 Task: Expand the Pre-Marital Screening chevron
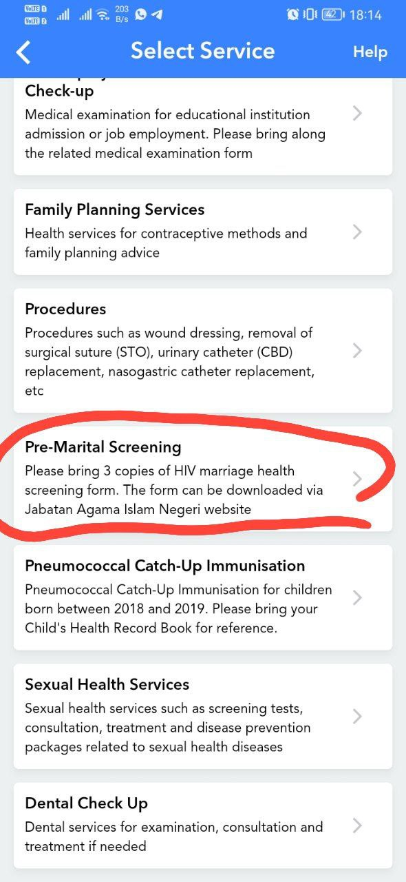click(356, 478)
